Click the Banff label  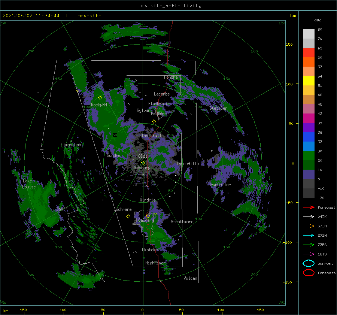pyautogui.click(x=62, y=209)
